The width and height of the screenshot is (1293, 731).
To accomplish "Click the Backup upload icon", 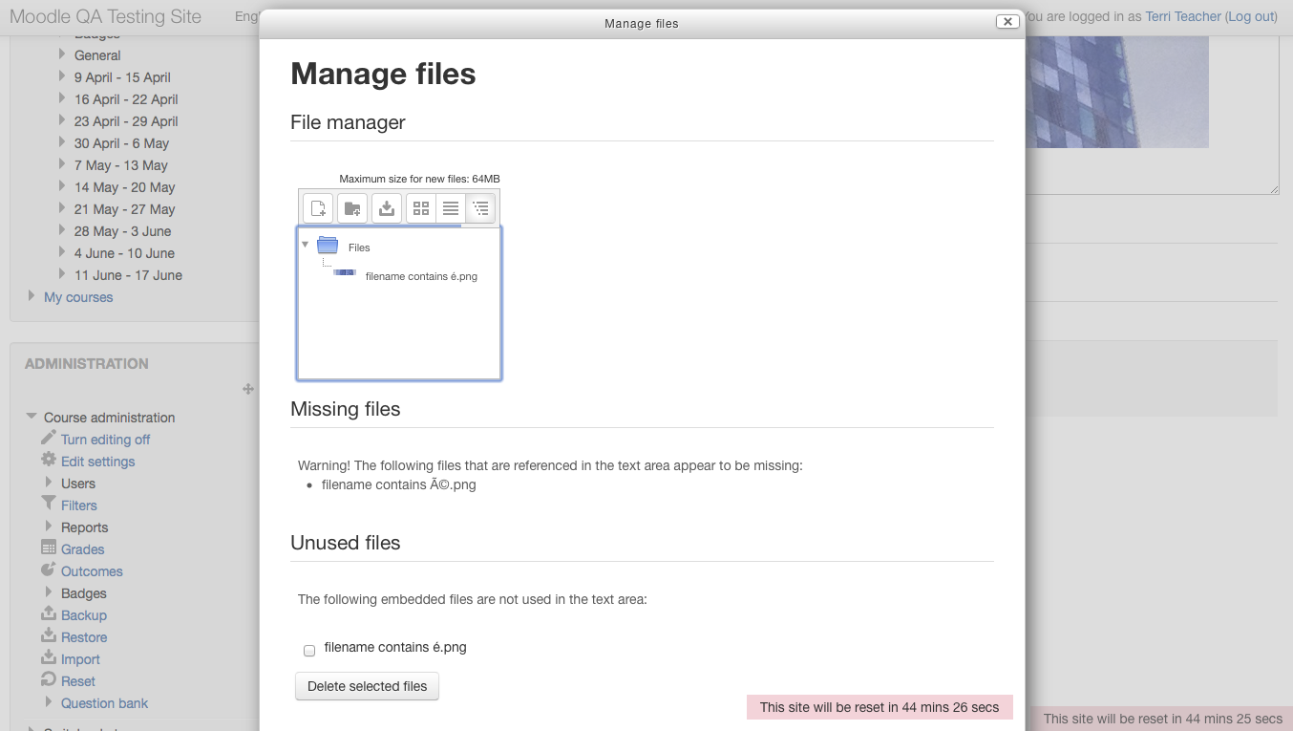I will tap(49, 613).
